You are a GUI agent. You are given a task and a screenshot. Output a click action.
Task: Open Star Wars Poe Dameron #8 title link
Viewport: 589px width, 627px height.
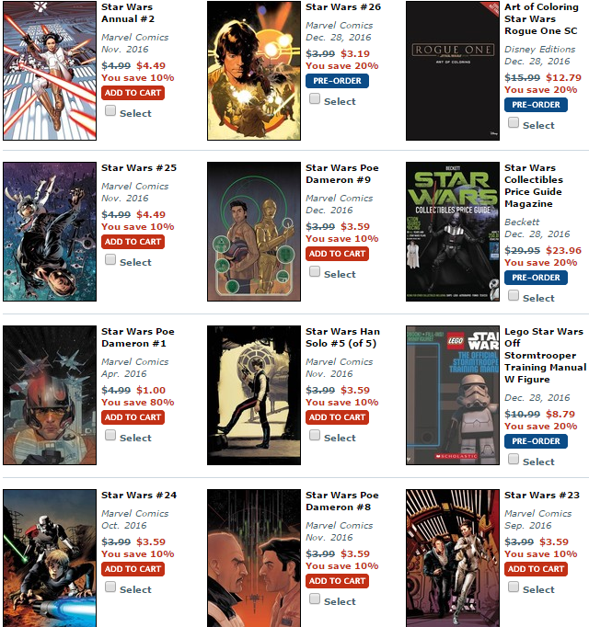tap(342, 501)
